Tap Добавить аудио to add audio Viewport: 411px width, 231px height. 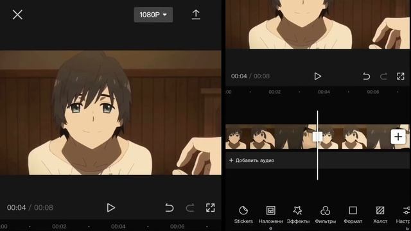click(x=252, y=160)
